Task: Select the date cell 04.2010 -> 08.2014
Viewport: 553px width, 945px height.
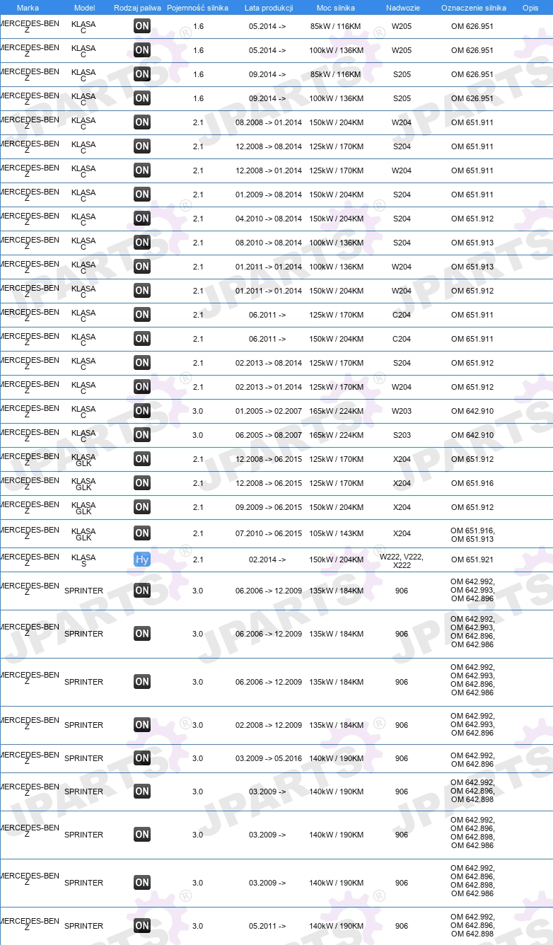Action: [x=269, y=219]
